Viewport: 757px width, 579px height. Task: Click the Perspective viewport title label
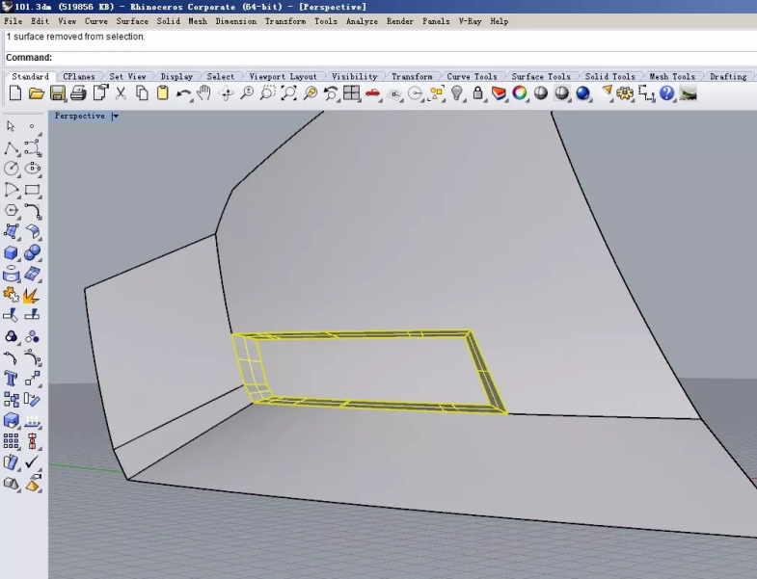pyautogui.click(x=80, y=117)
